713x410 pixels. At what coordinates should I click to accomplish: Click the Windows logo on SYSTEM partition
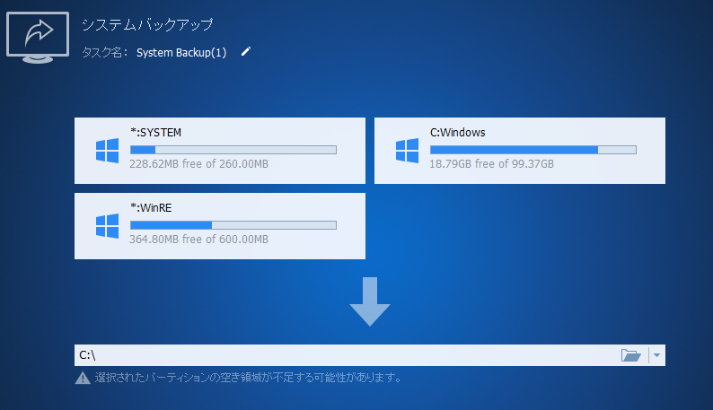108,151
